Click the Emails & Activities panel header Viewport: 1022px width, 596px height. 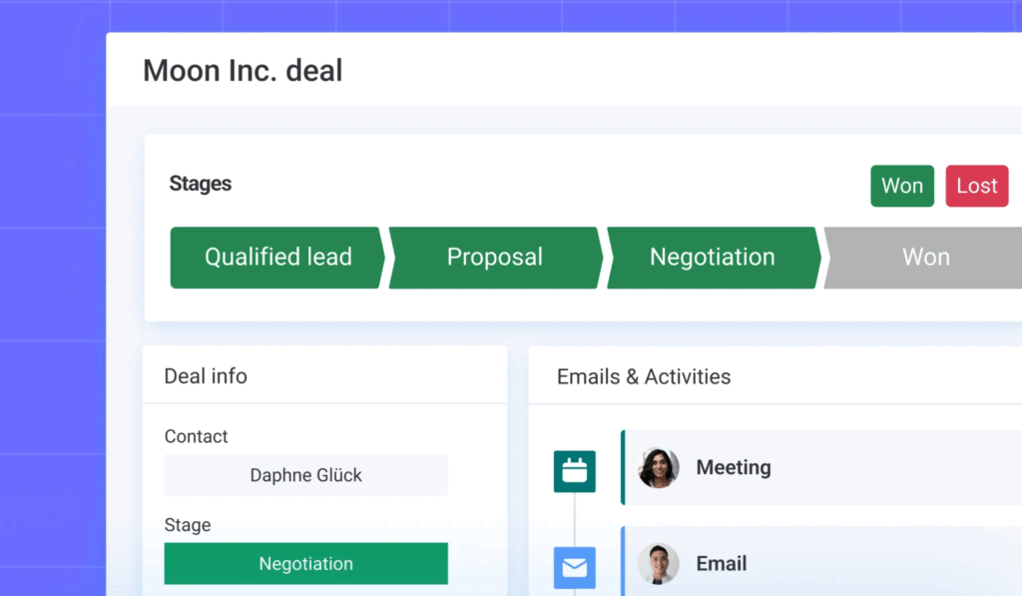[644, 376]
